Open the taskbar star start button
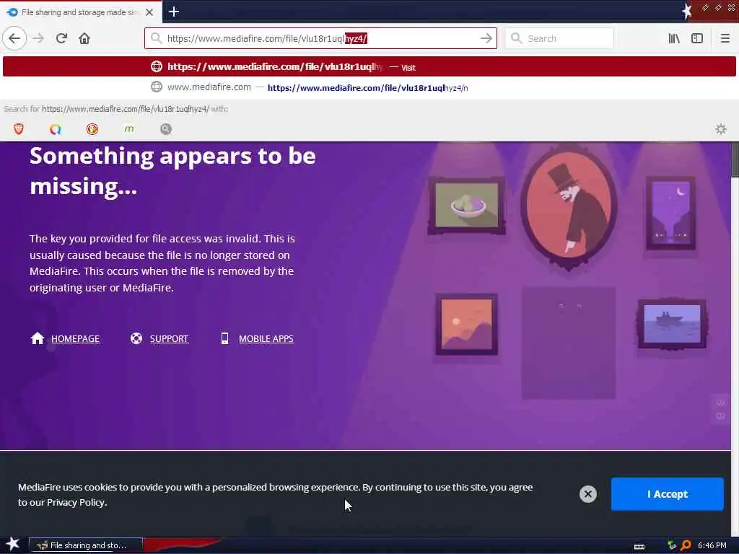The height and width of the screenshot is (554, 739). pos(13,544)
